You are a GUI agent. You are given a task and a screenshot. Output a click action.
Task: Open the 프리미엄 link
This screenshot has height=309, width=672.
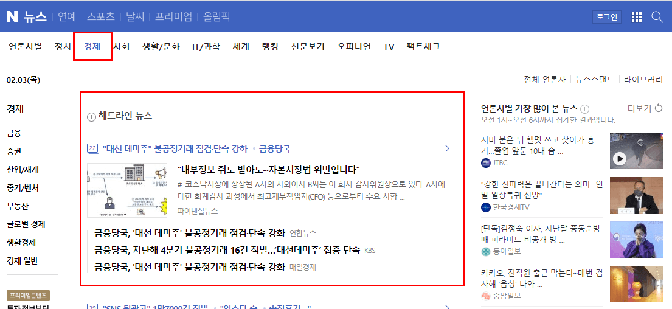point(173,16)
